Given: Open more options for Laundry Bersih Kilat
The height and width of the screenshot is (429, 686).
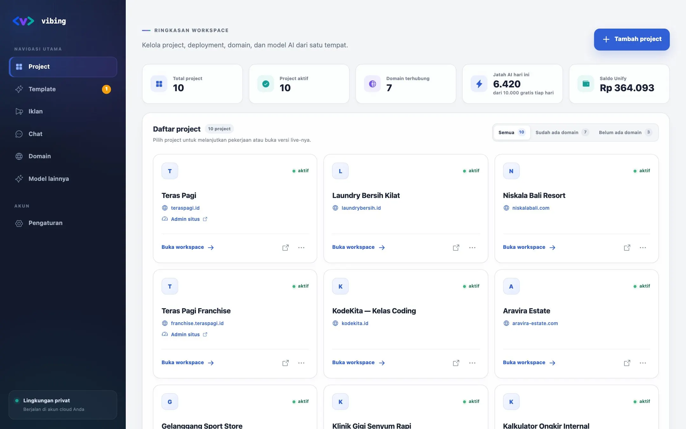Looking at the screenshot, I should [x=472, y=248].
